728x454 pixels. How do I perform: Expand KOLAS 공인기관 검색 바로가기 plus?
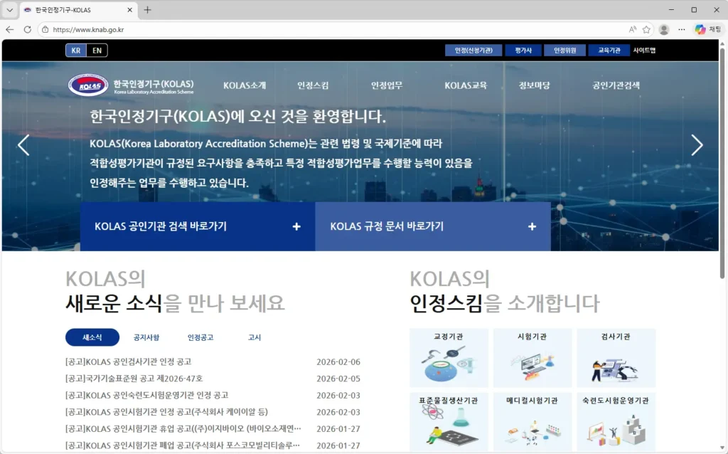tap(296, 226)
